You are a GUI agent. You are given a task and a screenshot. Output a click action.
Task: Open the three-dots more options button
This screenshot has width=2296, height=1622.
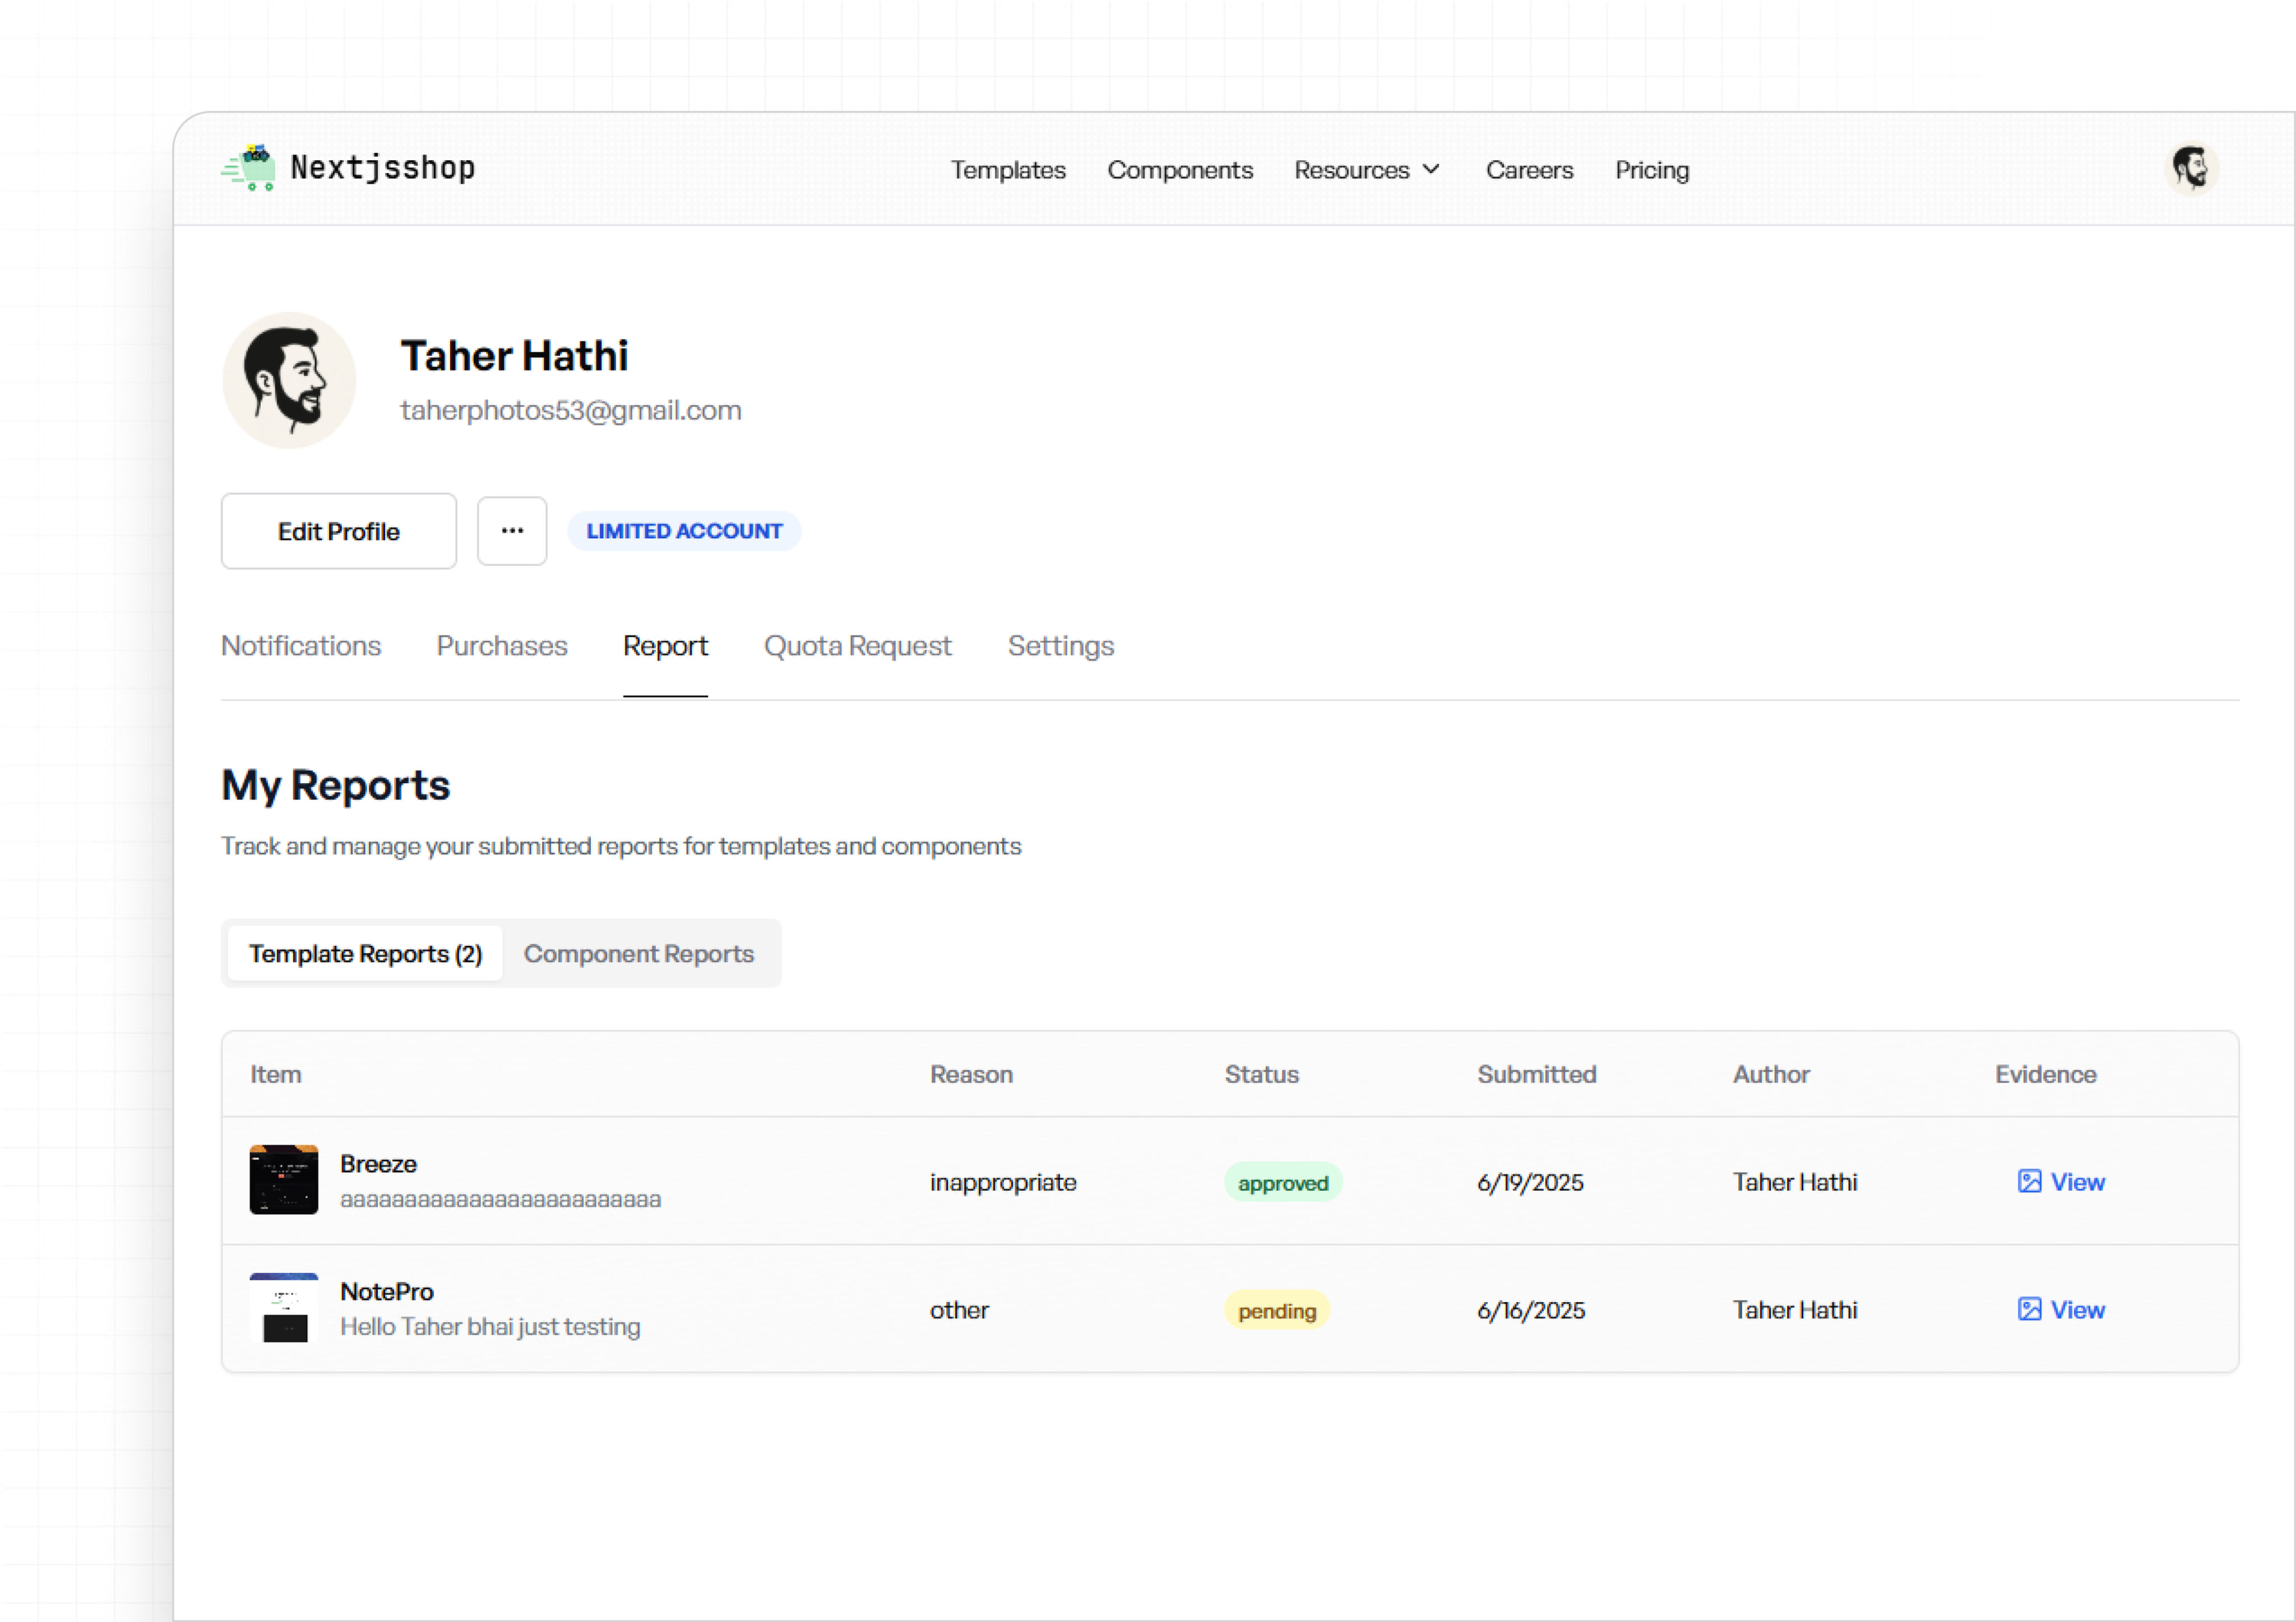pyautogui.click(x=512, y=531)
